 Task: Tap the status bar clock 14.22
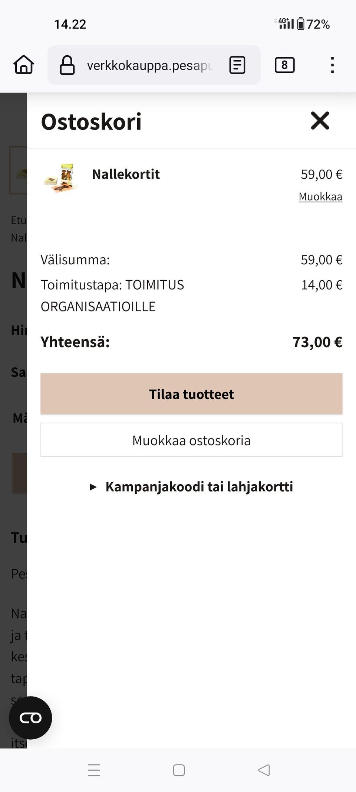(x=70, y=24)
